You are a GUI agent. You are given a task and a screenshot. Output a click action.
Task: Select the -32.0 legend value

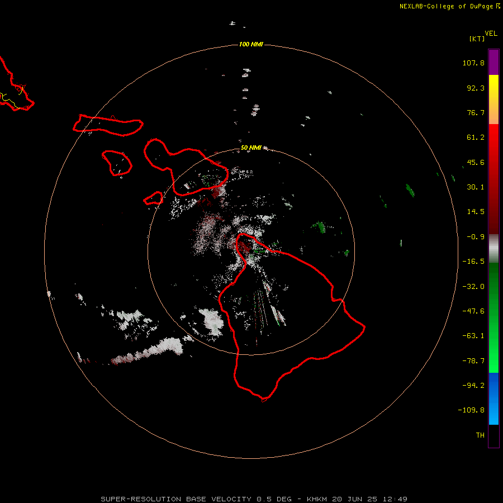[x=473, y=287]
